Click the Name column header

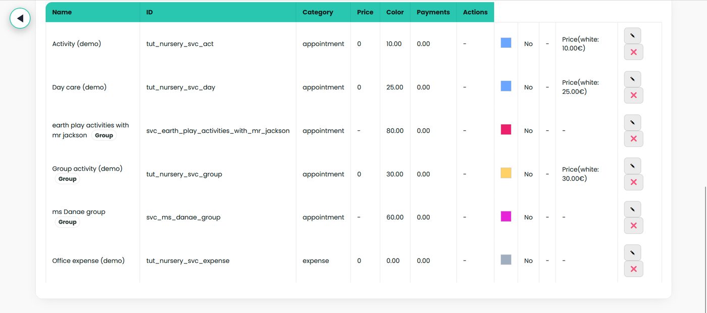[x=62, y=12]
